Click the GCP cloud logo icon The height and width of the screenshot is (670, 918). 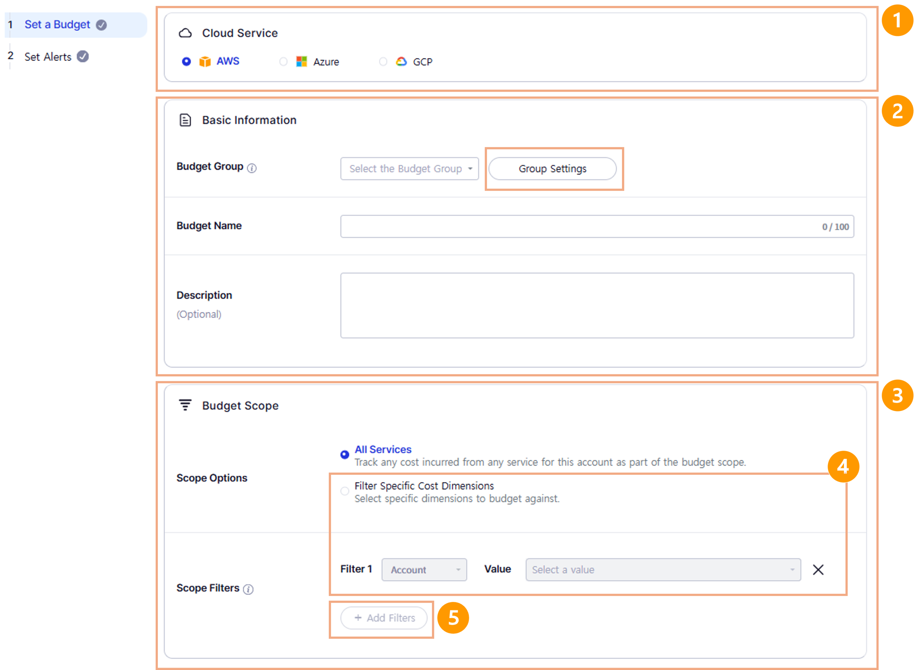pos(401,62)
